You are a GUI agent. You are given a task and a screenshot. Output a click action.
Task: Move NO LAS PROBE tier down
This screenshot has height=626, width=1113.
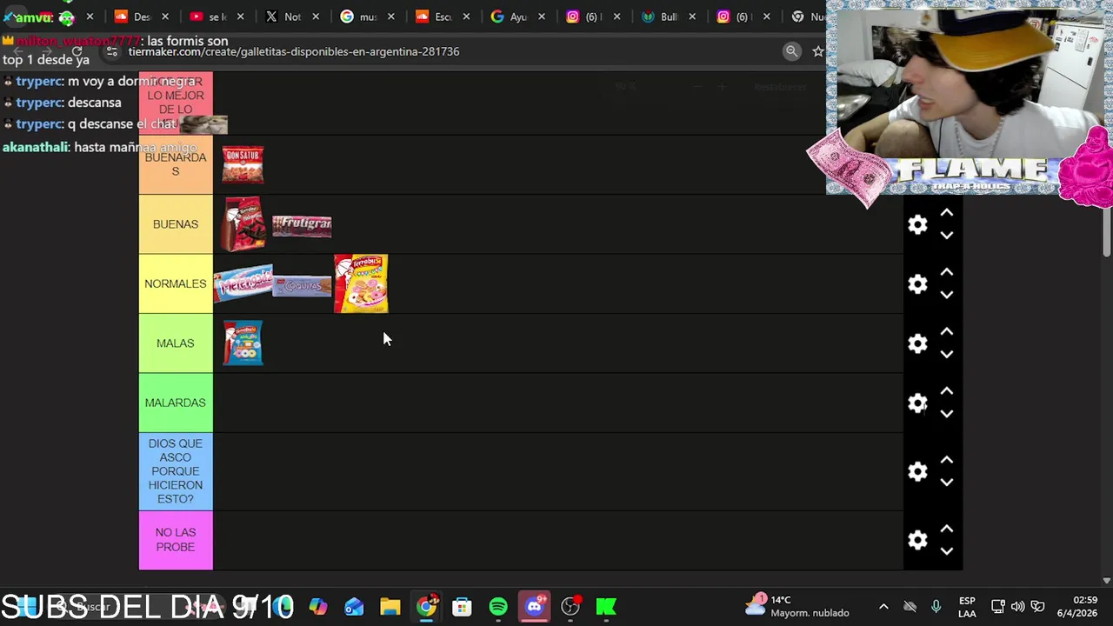[x=947, y=551]
